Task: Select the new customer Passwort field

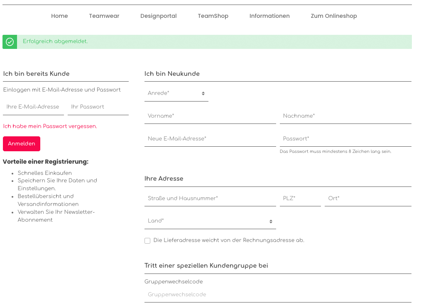Action: coord(346,139)
